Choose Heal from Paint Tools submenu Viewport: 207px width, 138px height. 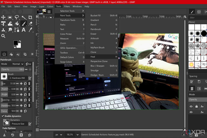102,57
